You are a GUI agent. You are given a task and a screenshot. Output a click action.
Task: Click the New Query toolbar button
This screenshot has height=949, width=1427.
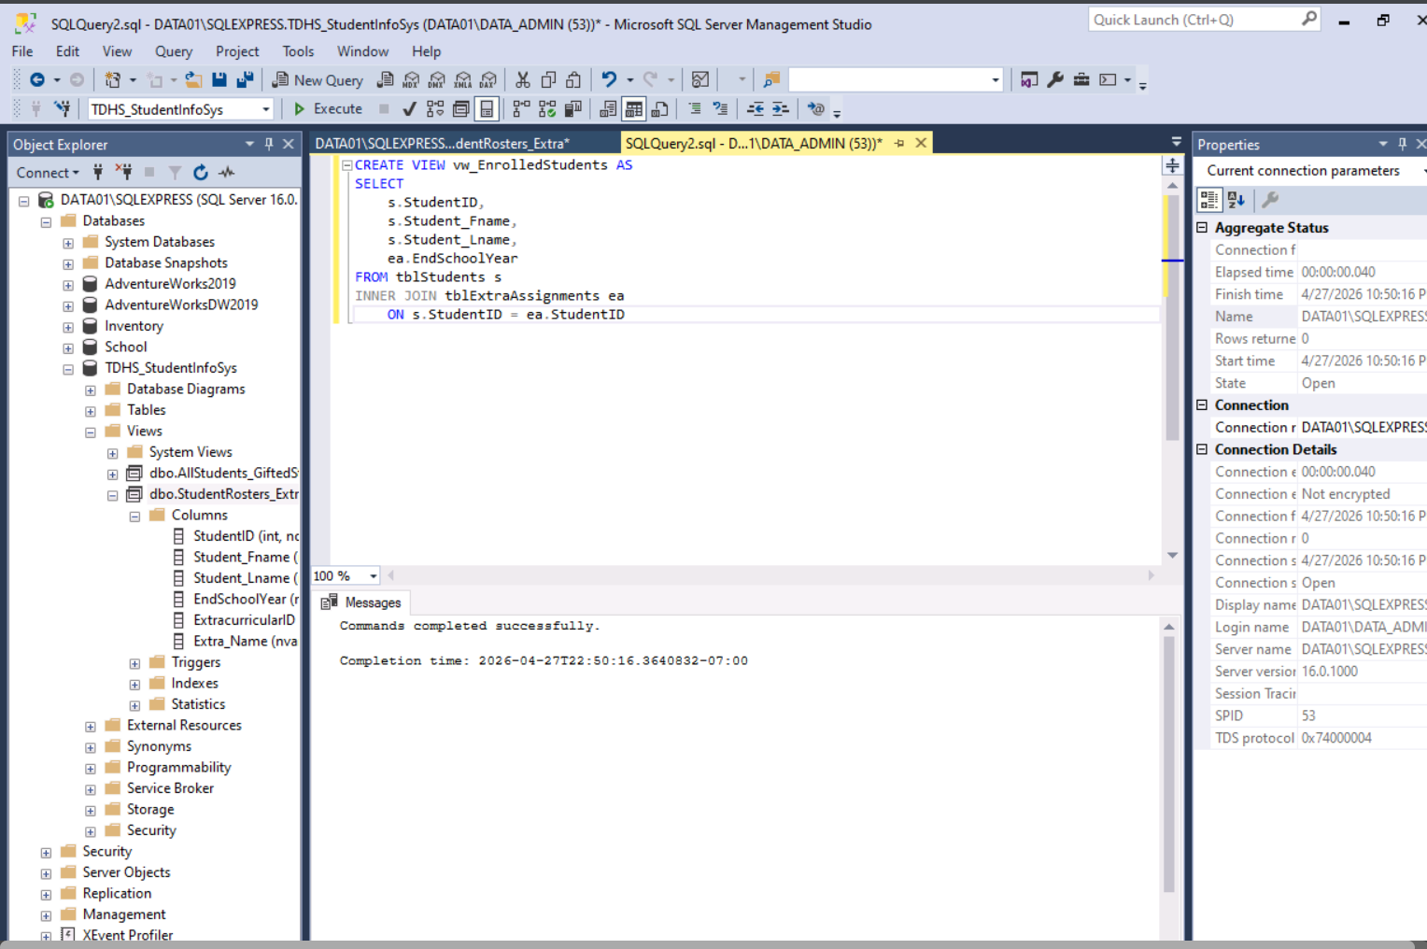[x=318, y=80]
